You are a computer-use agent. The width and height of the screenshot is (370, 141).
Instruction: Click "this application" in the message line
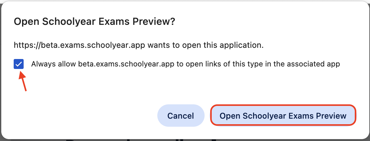tap(236, 45)
